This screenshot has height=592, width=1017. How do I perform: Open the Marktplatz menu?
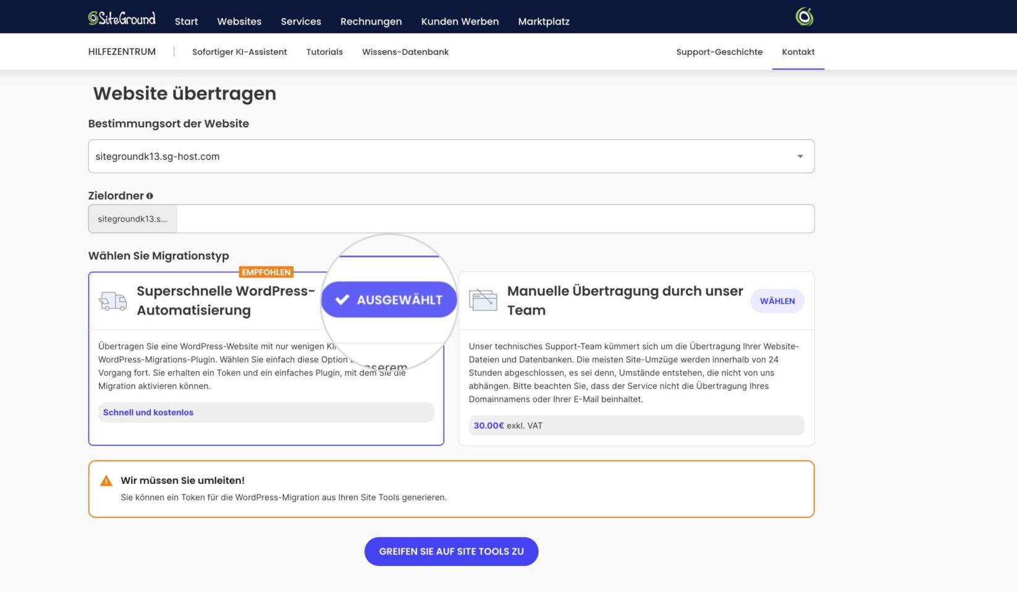[x=544, y=22]
